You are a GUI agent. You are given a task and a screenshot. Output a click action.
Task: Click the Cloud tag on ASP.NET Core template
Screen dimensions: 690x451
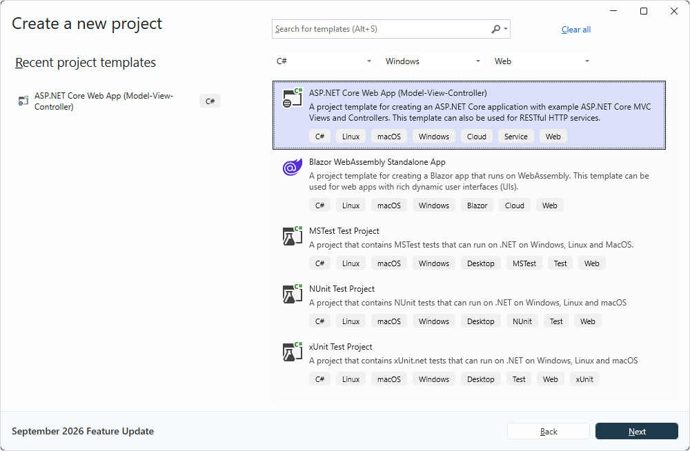pos(476,137)
